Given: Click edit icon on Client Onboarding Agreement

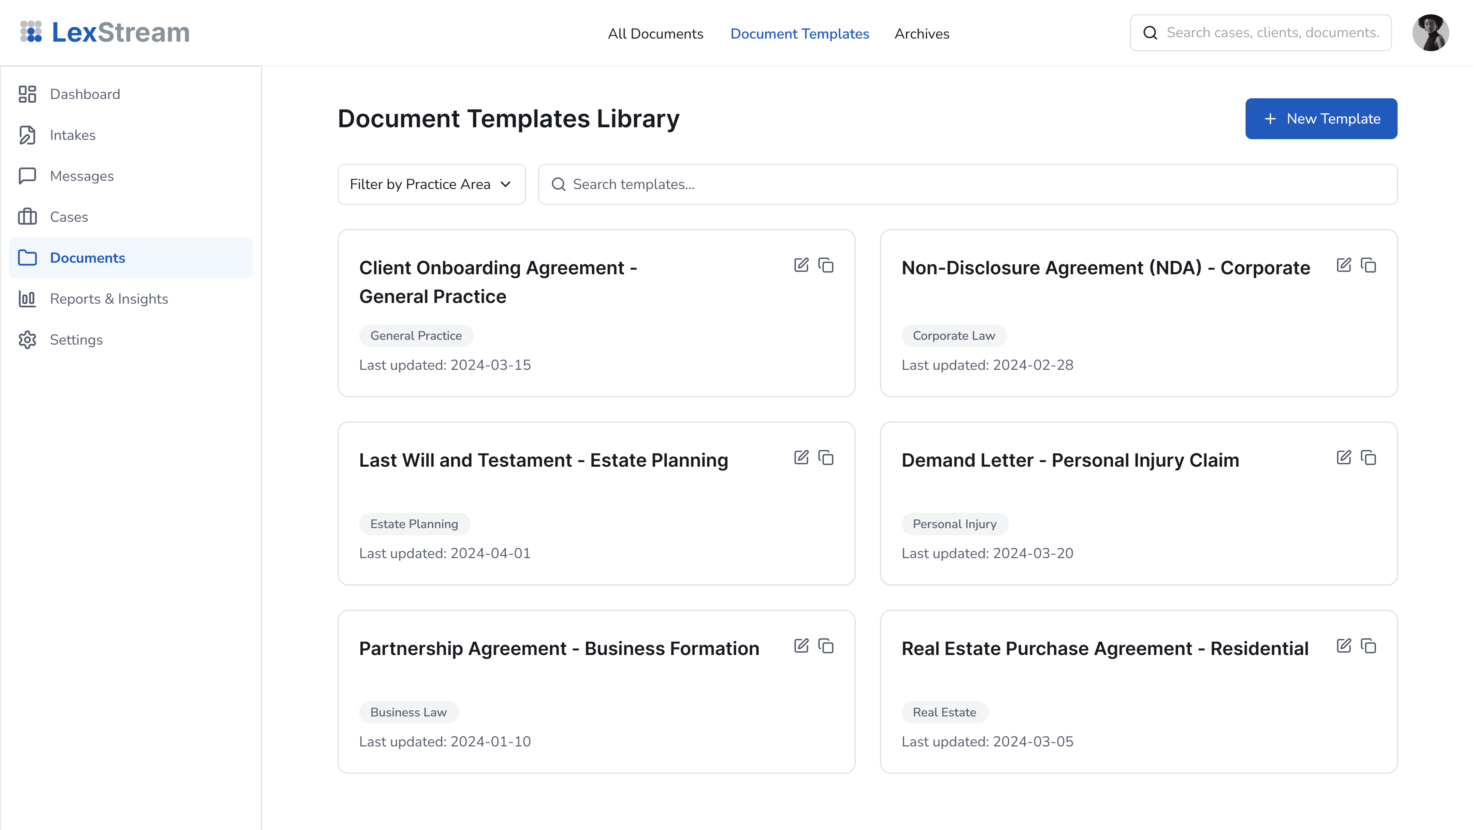Looking at the screenshot, I should pos(801,265).
